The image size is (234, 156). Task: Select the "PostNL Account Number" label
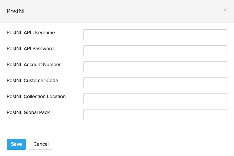pyautogui.click(x=34, y=65)
